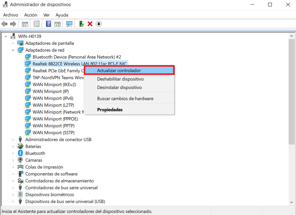Choose Actualizar controlador from context menu

[129, 70]
